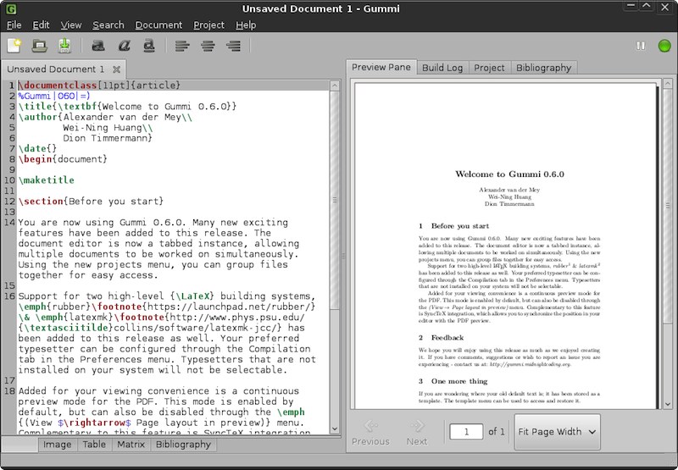Pause the live preview compilation
The image size is (678, 470).
pyautogui.click(x=641, y=46)
